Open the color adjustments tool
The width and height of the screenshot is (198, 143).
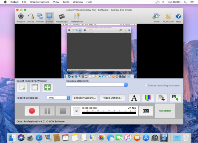point(148,98)
